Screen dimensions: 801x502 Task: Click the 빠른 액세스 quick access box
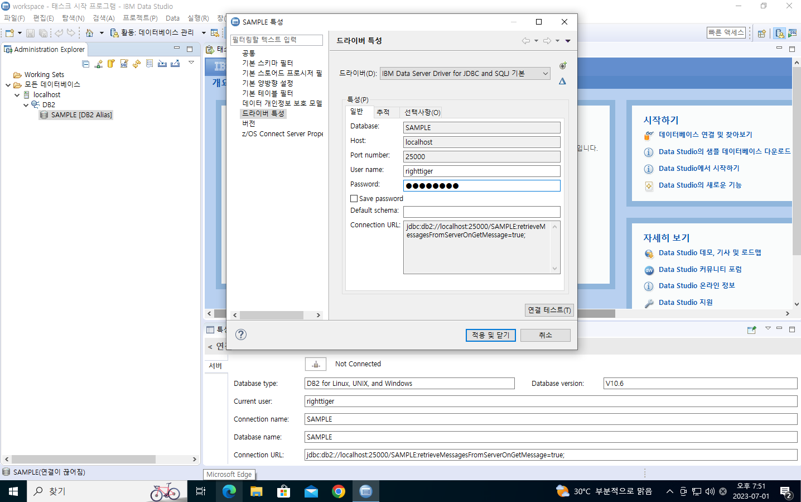click(x=726, y=33)
